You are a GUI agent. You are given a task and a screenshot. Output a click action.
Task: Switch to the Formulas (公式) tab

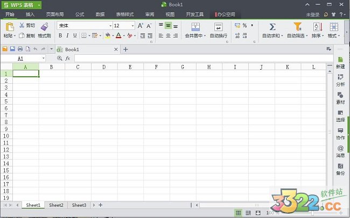point(80,14)
